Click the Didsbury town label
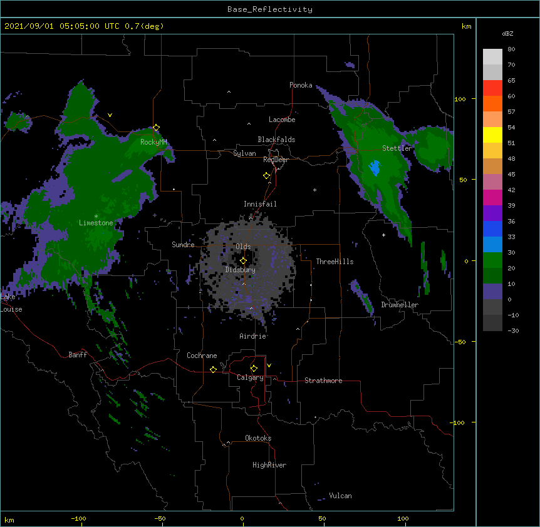 (240, 270)
